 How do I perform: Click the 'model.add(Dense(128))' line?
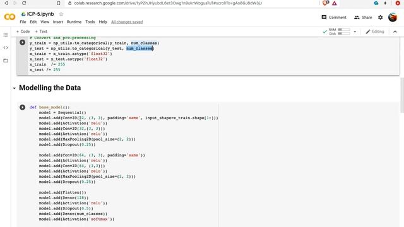pyautogui.click(x=64, y=197)
